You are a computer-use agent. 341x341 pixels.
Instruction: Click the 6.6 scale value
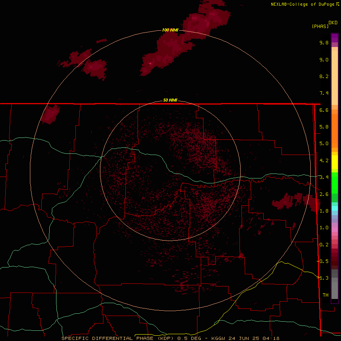pos(324,110)
